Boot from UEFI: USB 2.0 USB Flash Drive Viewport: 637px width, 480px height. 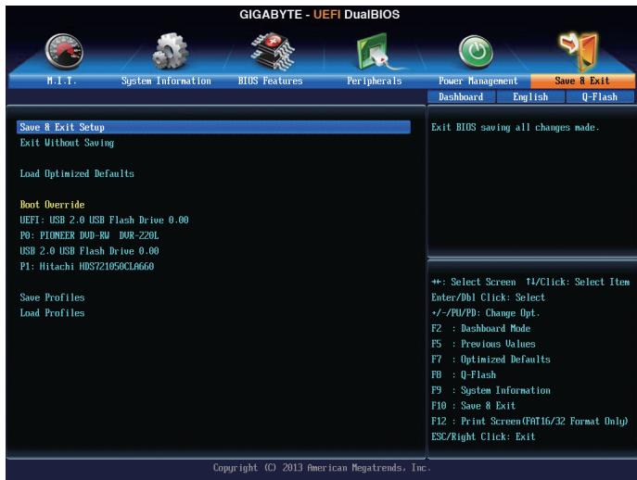point(105,221)
